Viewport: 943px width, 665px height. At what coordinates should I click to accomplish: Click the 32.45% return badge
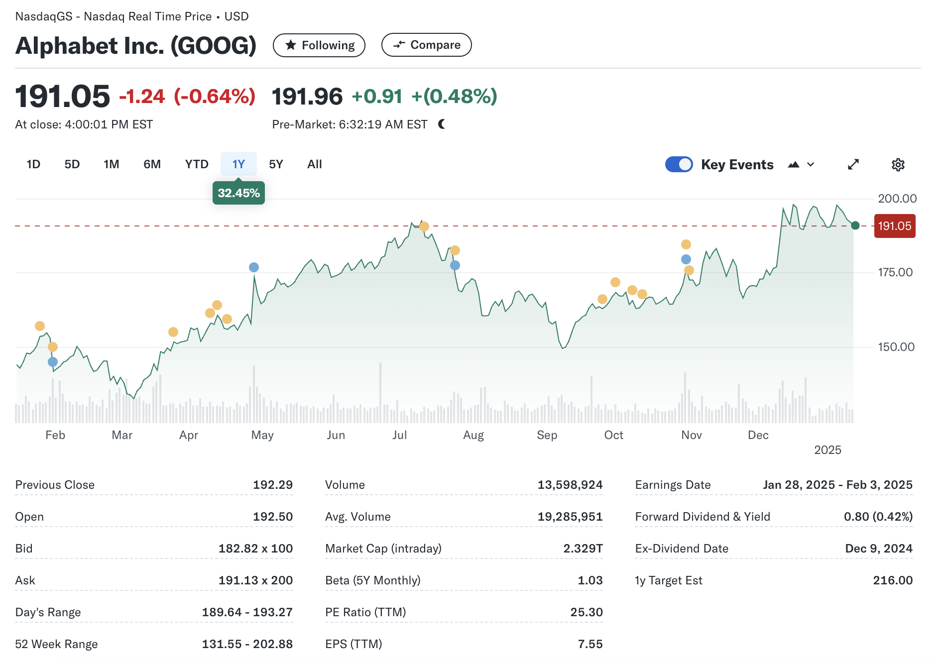238,193
